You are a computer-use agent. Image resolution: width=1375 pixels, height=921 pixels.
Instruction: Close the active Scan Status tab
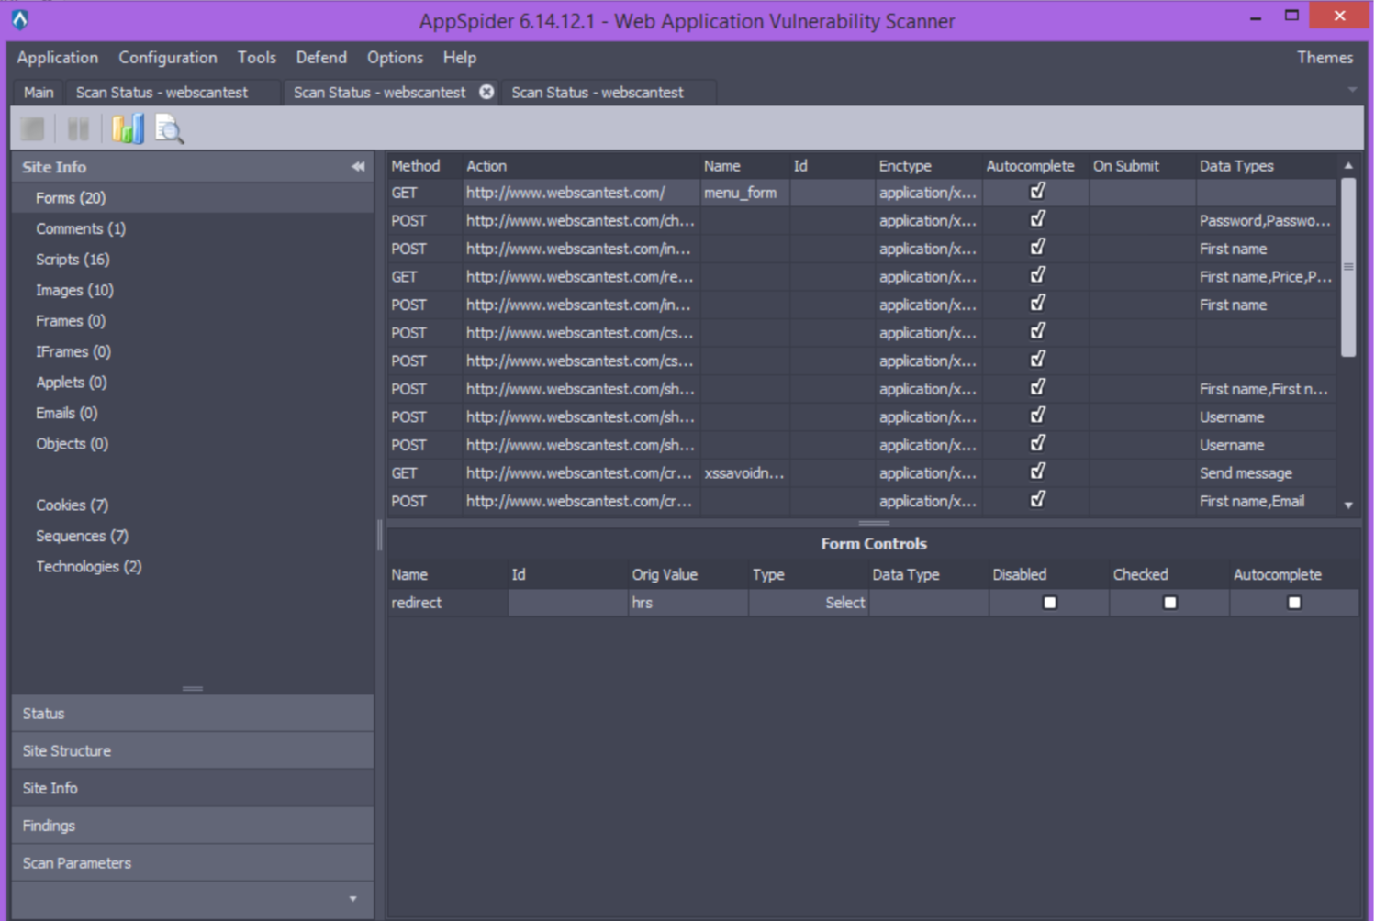486,92
